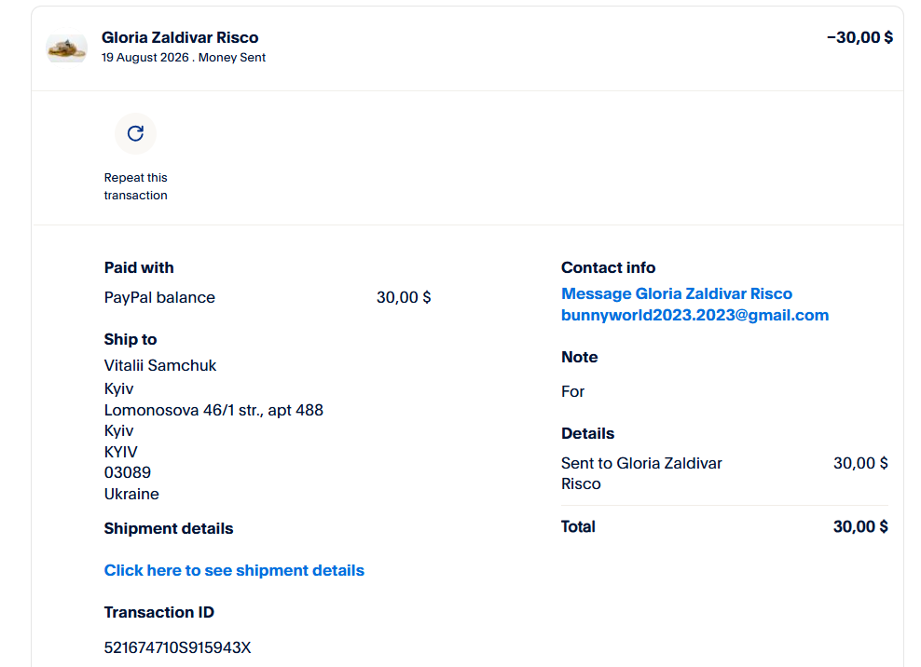This screenshot has height=667, width=921.
Task: Select the postal code 03089
Action: (x=128, y=472)
